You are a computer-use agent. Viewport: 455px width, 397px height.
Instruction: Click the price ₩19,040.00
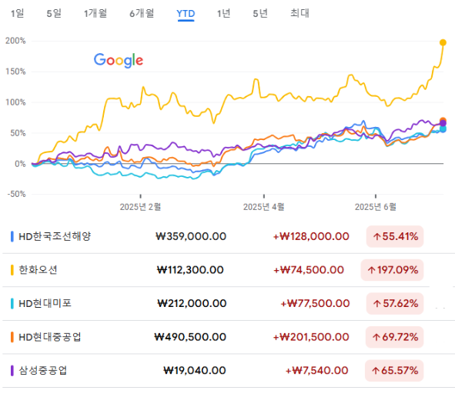pos(195,371)
